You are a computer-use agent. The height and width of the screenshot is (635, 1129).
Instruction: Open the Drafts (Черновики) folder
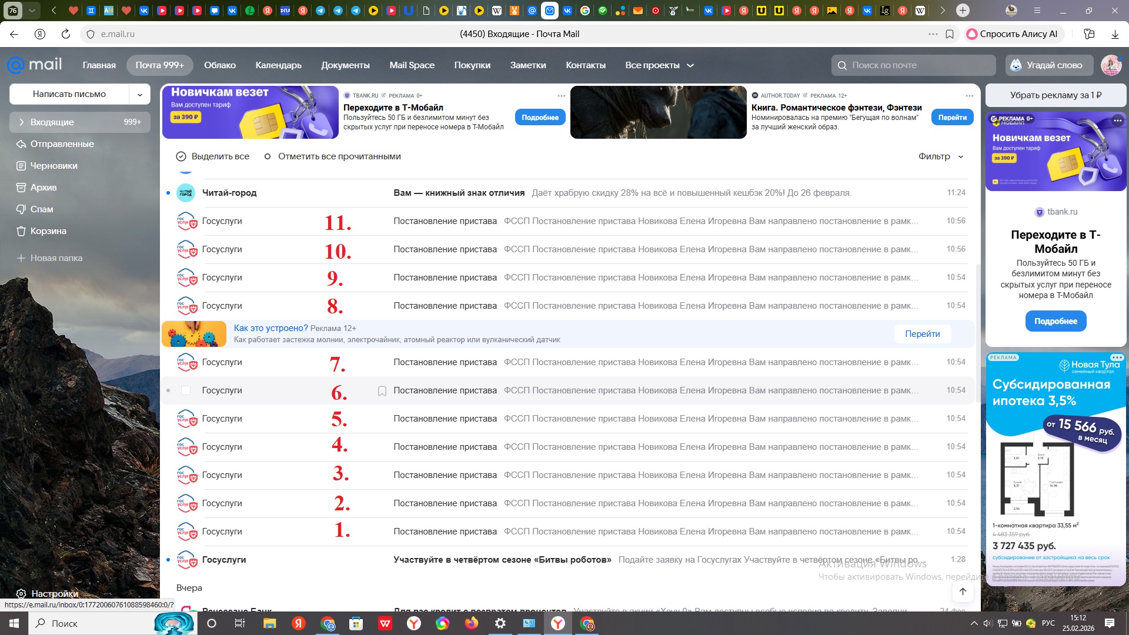54,166
